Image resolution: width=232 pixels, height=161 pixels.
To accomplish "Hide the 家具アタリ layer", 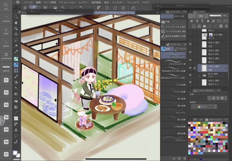I will tap(190, 82).
